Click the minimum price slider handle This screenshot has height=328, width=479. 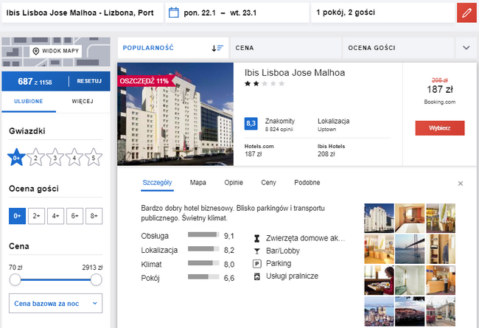pos(15,279)
